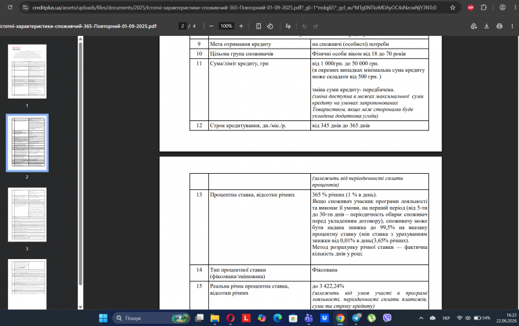Click the PDF page number field
Screen dimensions: 519x326
(182, 26)
